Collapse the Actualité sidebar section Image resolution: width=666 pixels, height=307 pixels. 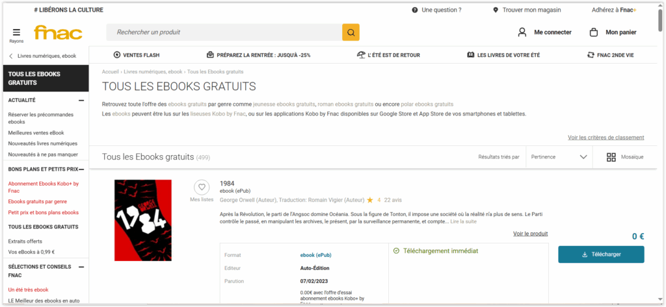click(81, 101)
